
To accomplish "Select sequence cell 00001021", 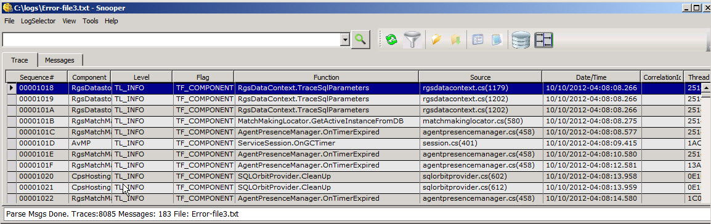I will pyautogui.click(x=42, y=187).
